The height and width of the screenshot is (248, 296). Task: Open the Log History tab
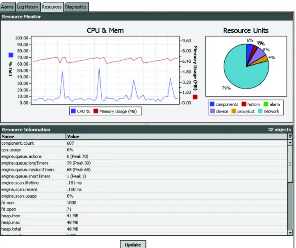pos(28,7)
